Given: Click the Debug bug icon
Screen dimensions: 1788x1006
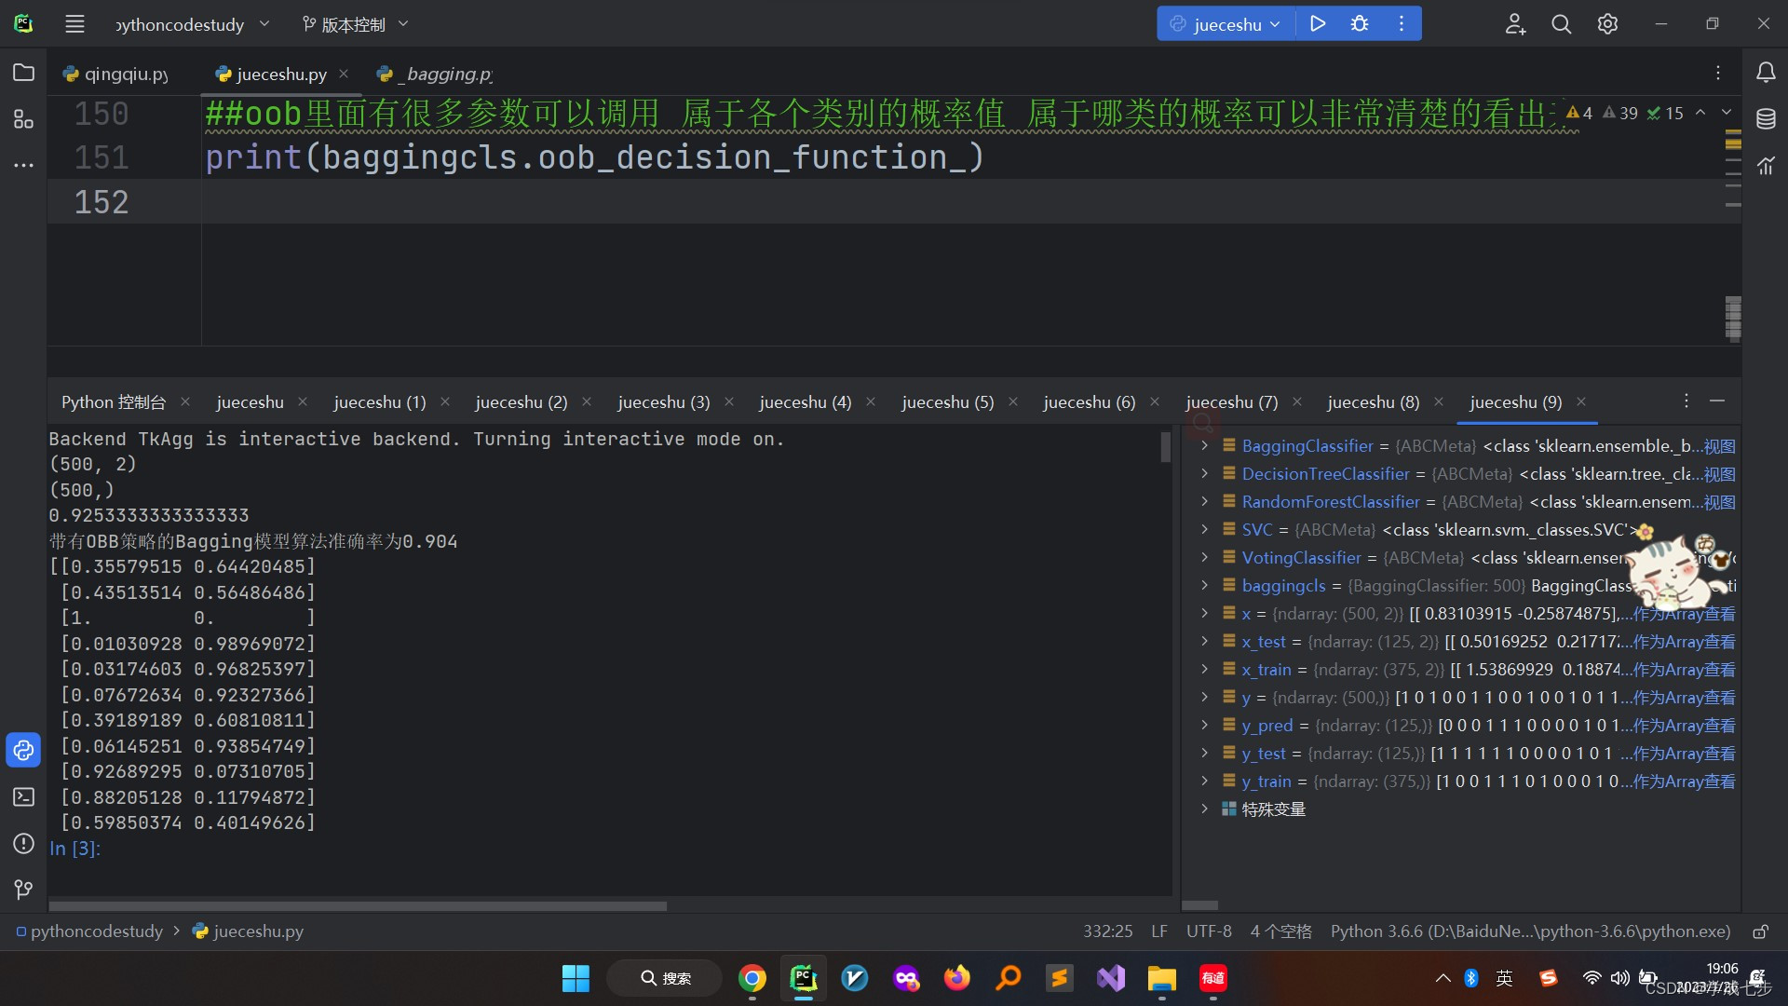Looking at the screenshot, I should tap(1360, 24).
